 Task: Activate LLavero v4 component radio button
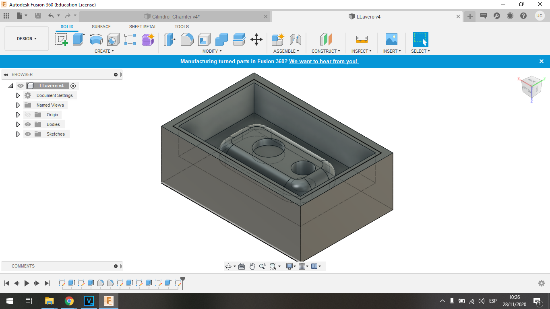coord(73,86)
